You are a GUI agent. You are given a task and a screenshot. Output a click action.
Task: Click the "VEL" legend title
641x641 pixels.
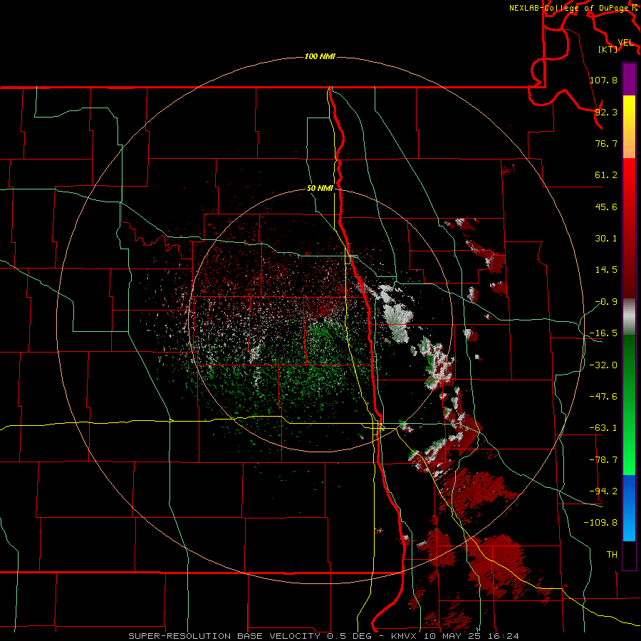(x=625, y=42)
